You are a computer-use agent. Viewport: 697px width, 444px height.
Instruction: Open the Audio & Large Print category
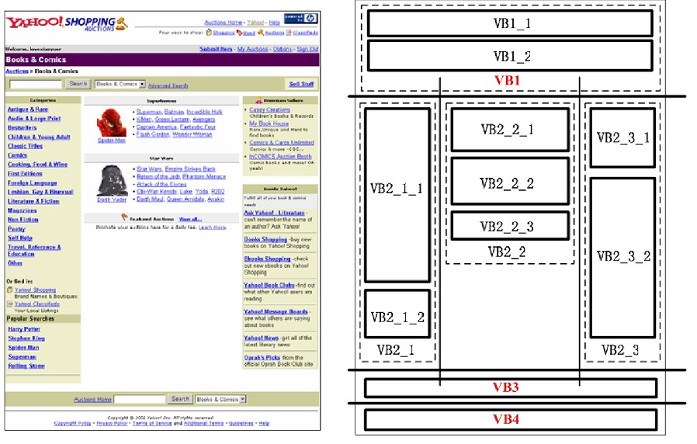pyautogui.click(x=34, y=119)
